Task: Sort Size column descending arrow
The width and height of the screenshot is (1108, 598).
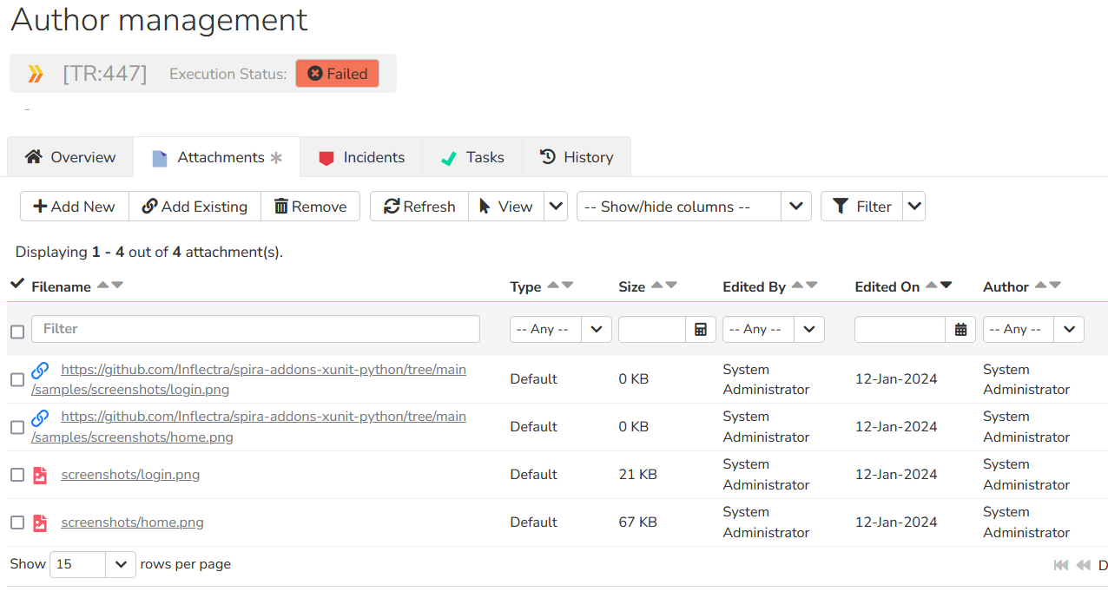Action: pyautogui.click(x=671, y=286)
